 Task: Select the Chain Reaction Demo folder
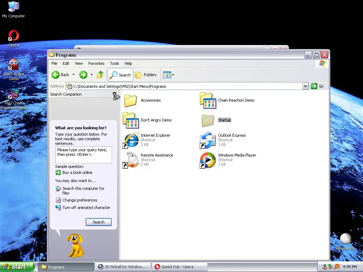[x=227, y=100]
